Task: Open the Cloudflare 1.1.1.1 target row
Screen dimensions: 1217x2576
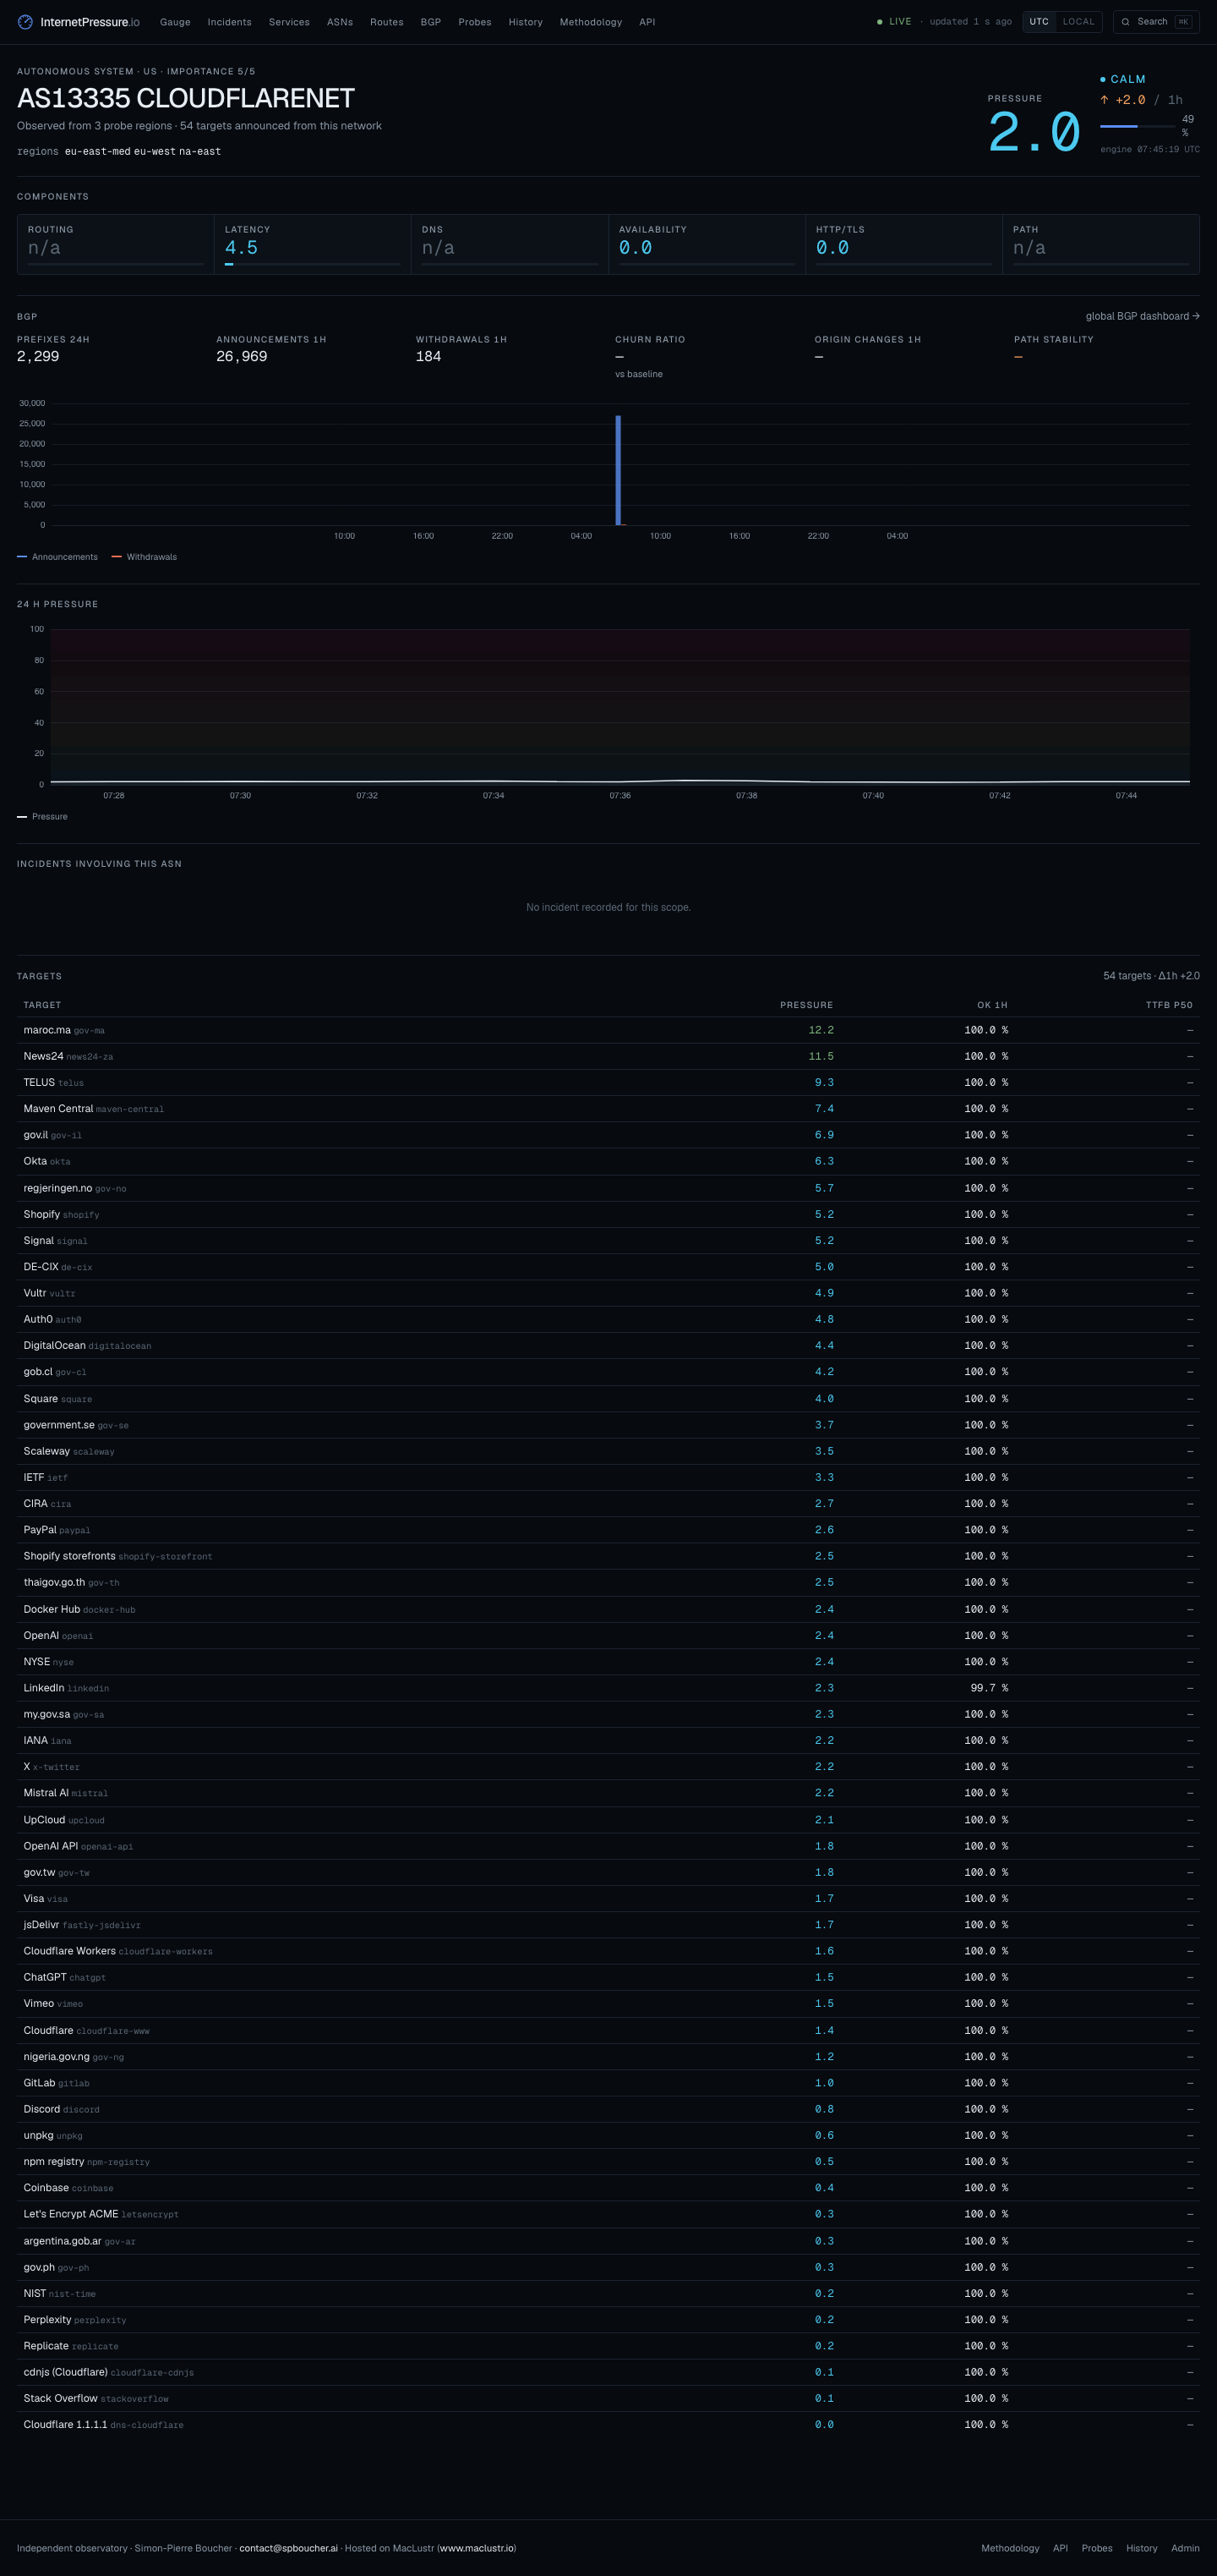Action: coord(608,2424)
